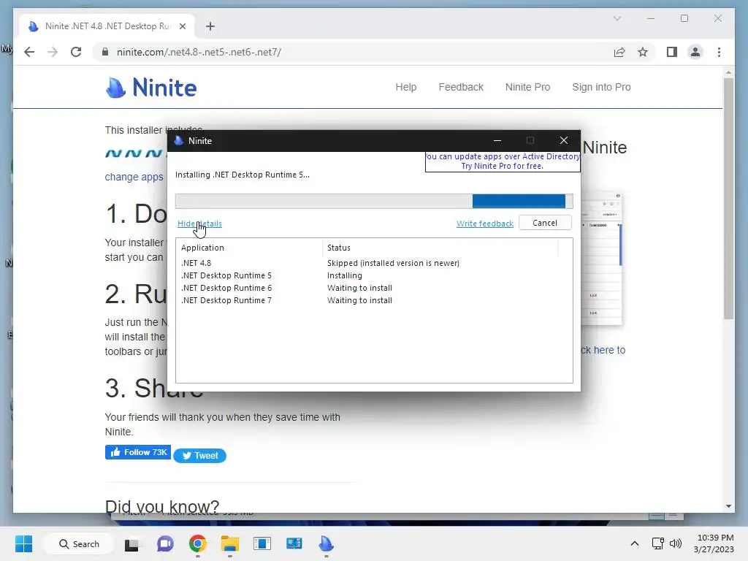Click the webpage vertical scrollbar

pos(728,198)
